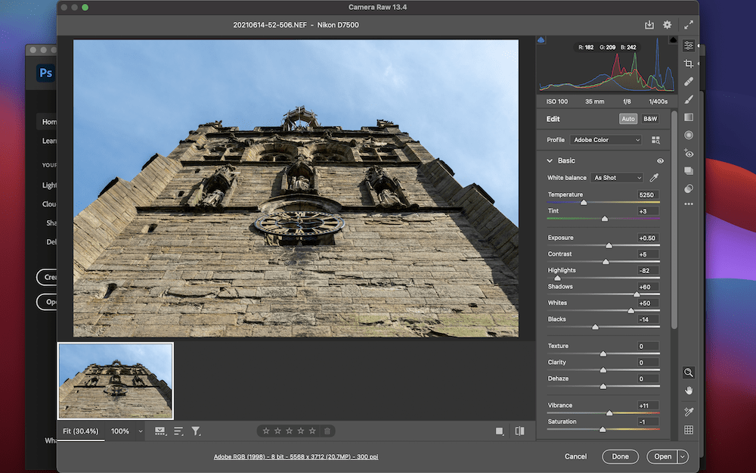Select the Hand tool
Image resolution: width=756 pixels, height=473 pixels.
pyautogui.click(x=689, y=391)
